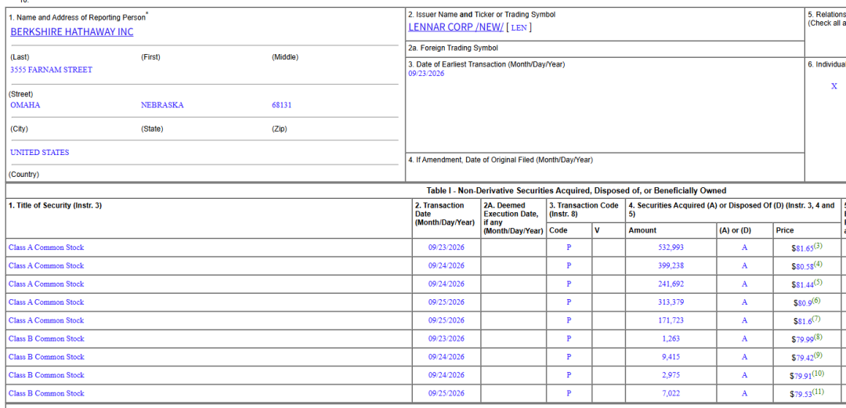846x408 pixels.
Task: Select the country value UNITED STATES
Action: click(x=39, y=153)
